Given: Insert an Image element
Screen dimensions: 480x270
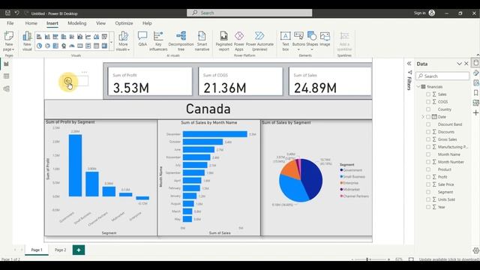Looking at the screenshot, I should [325, 39].
